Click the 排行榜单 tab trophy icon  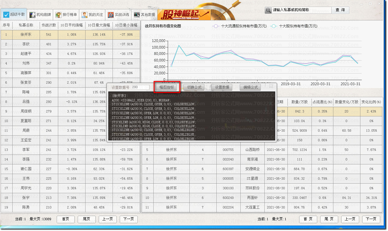[59, 15]
